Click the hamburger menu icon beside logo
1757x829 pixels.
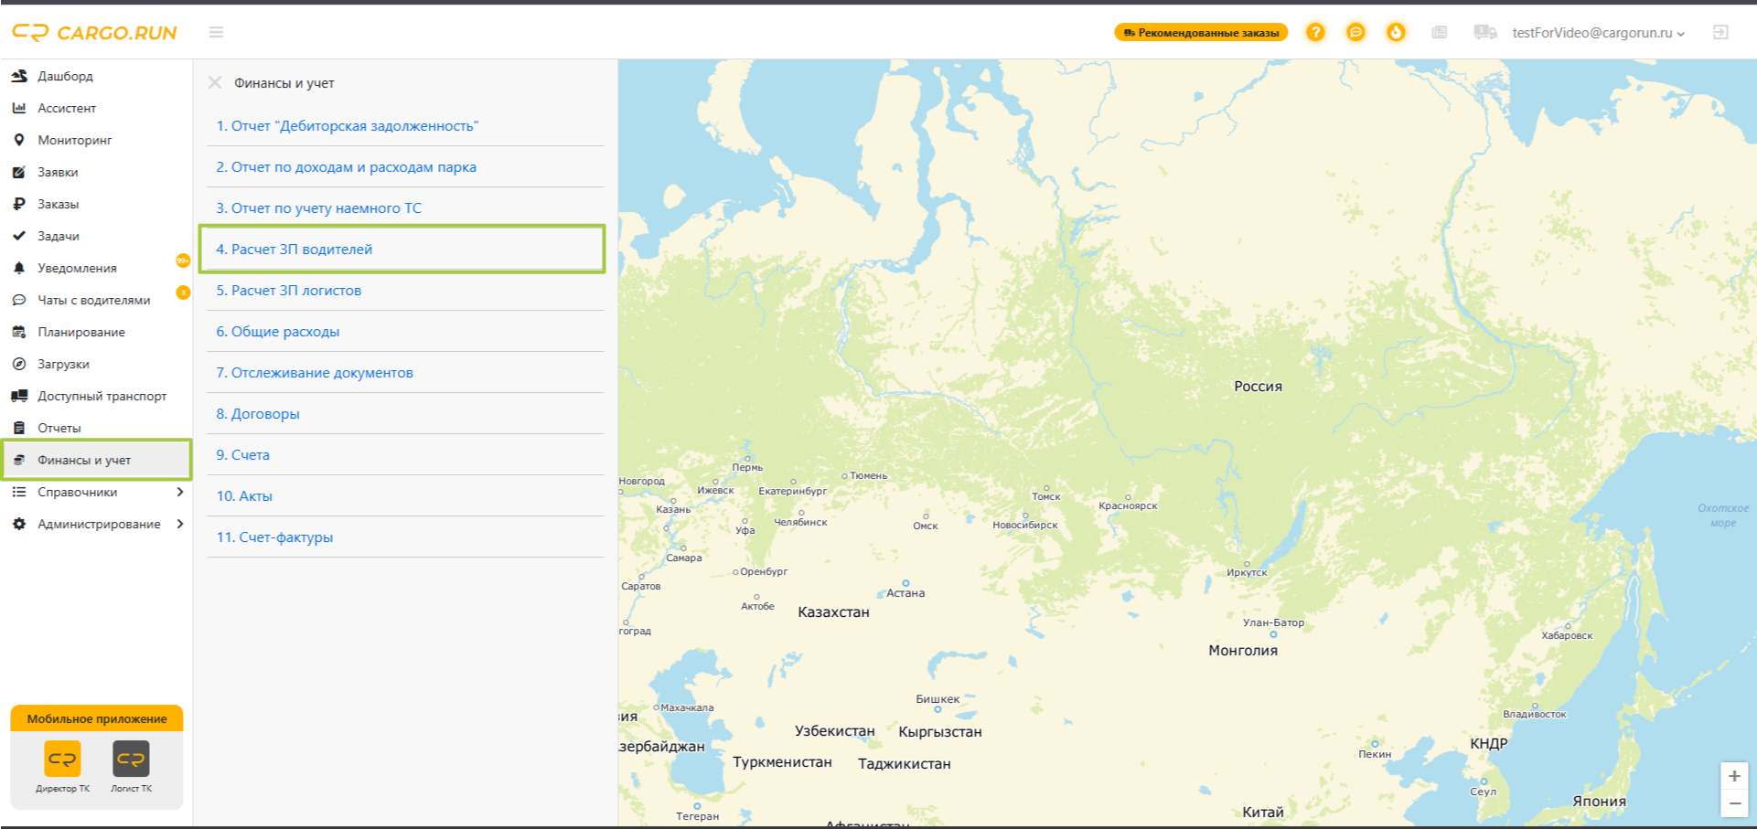[216, 32]
